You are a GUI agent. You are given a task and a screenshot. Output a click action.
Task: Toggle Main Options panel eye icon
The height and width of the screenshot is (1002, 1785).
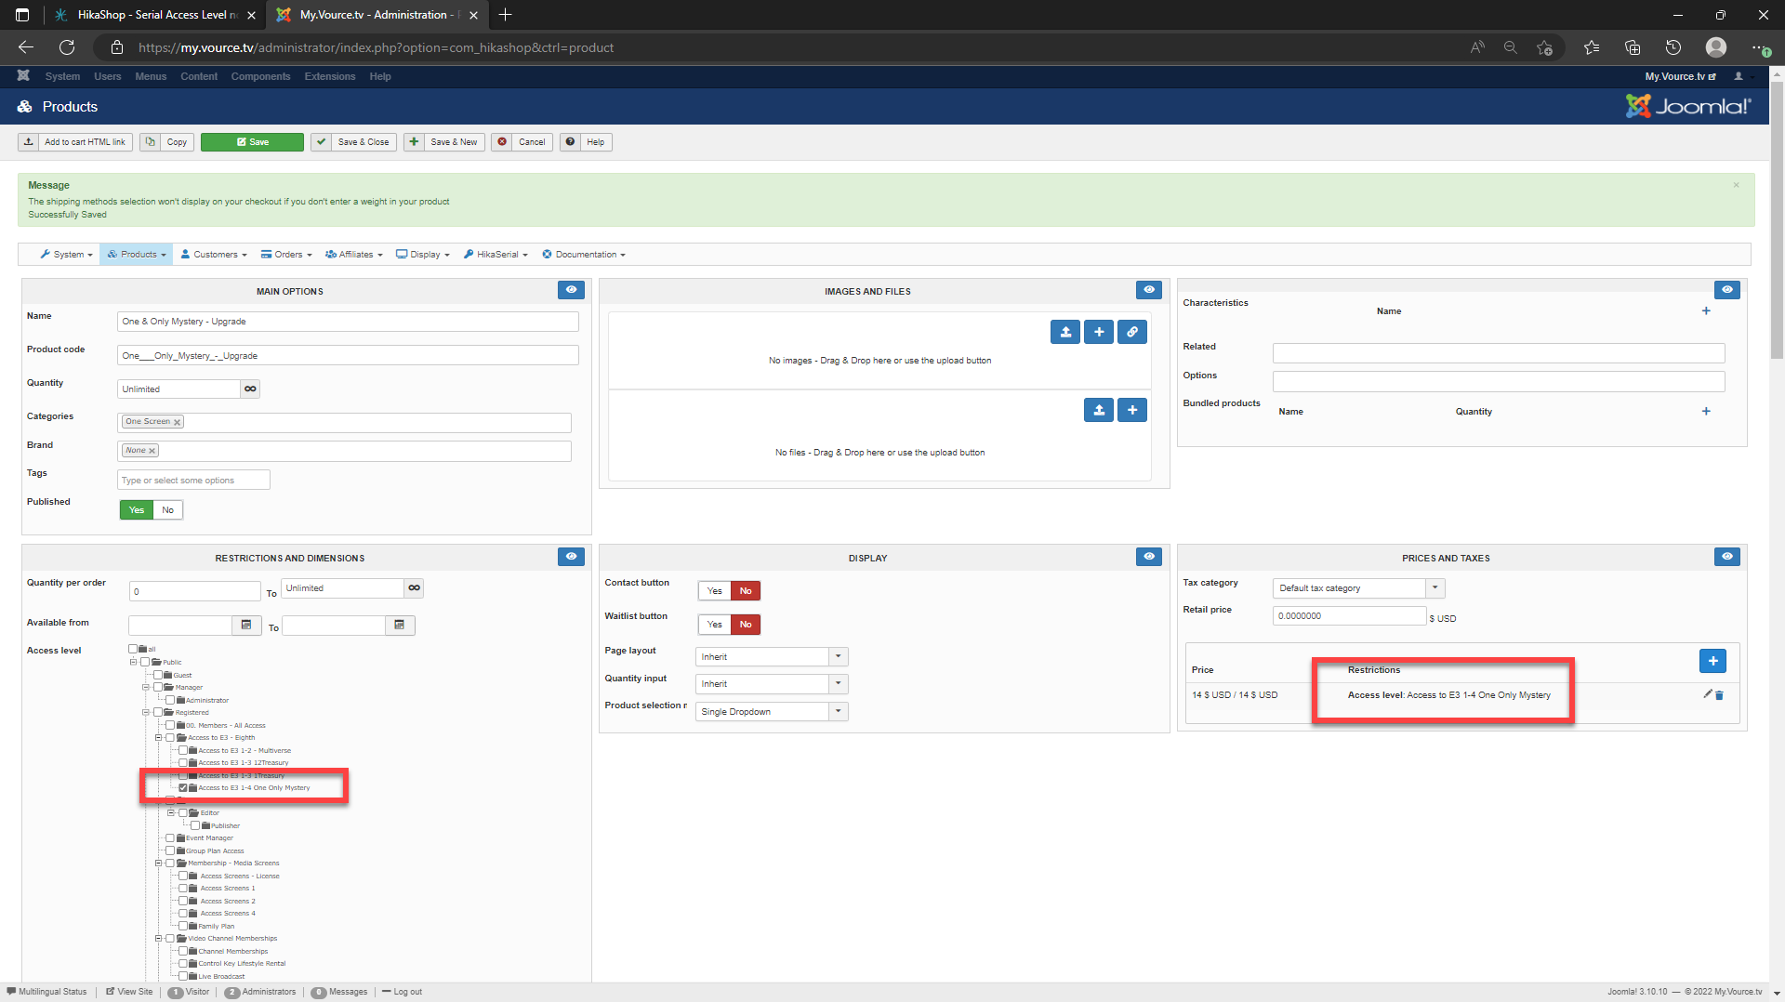571,290
